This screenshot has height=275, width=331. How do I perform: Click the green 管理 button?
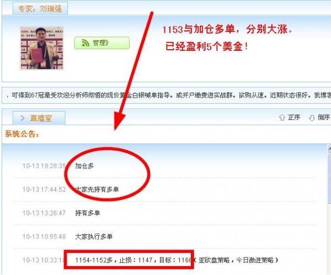(102, 43)
